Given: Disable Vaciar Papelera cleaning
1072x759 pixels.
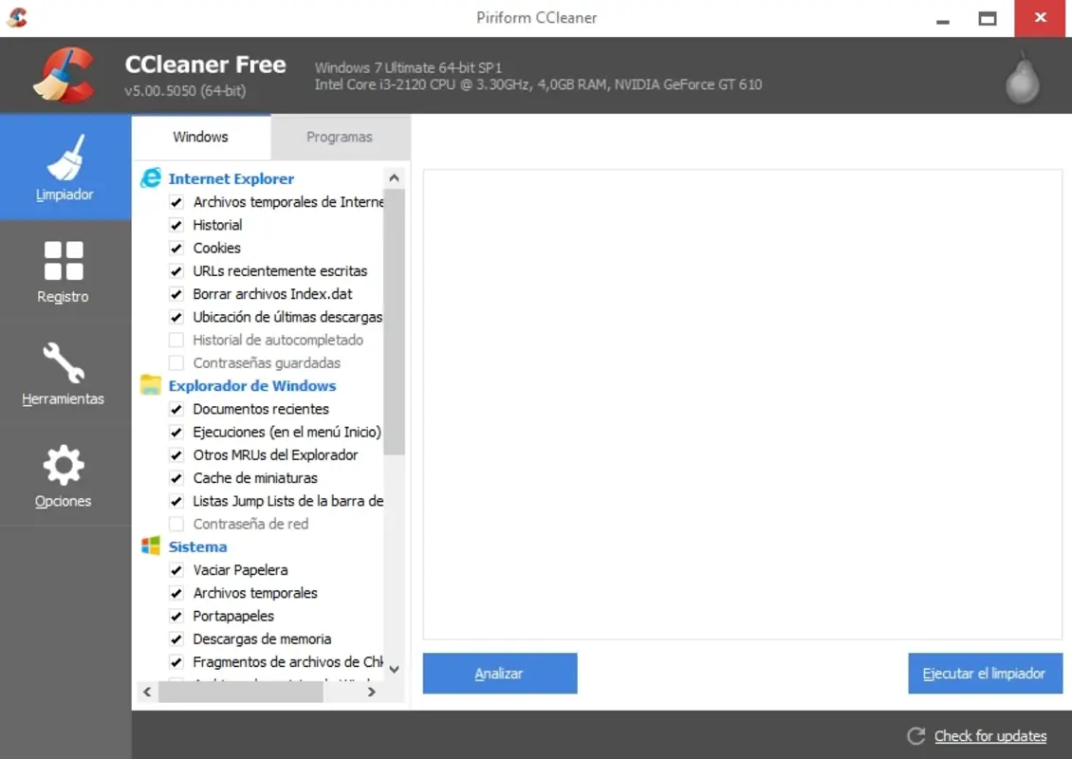Looking at the screenshot, I should (176, 569).
